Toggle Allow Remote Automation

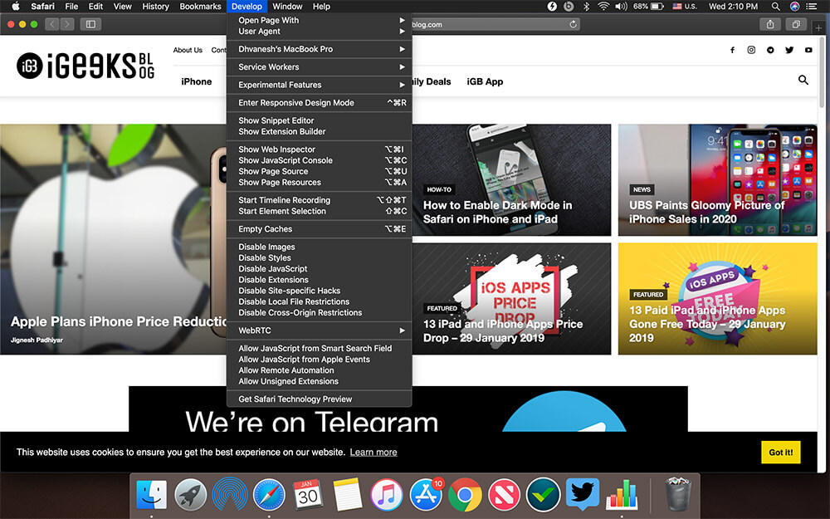point(320,370)
